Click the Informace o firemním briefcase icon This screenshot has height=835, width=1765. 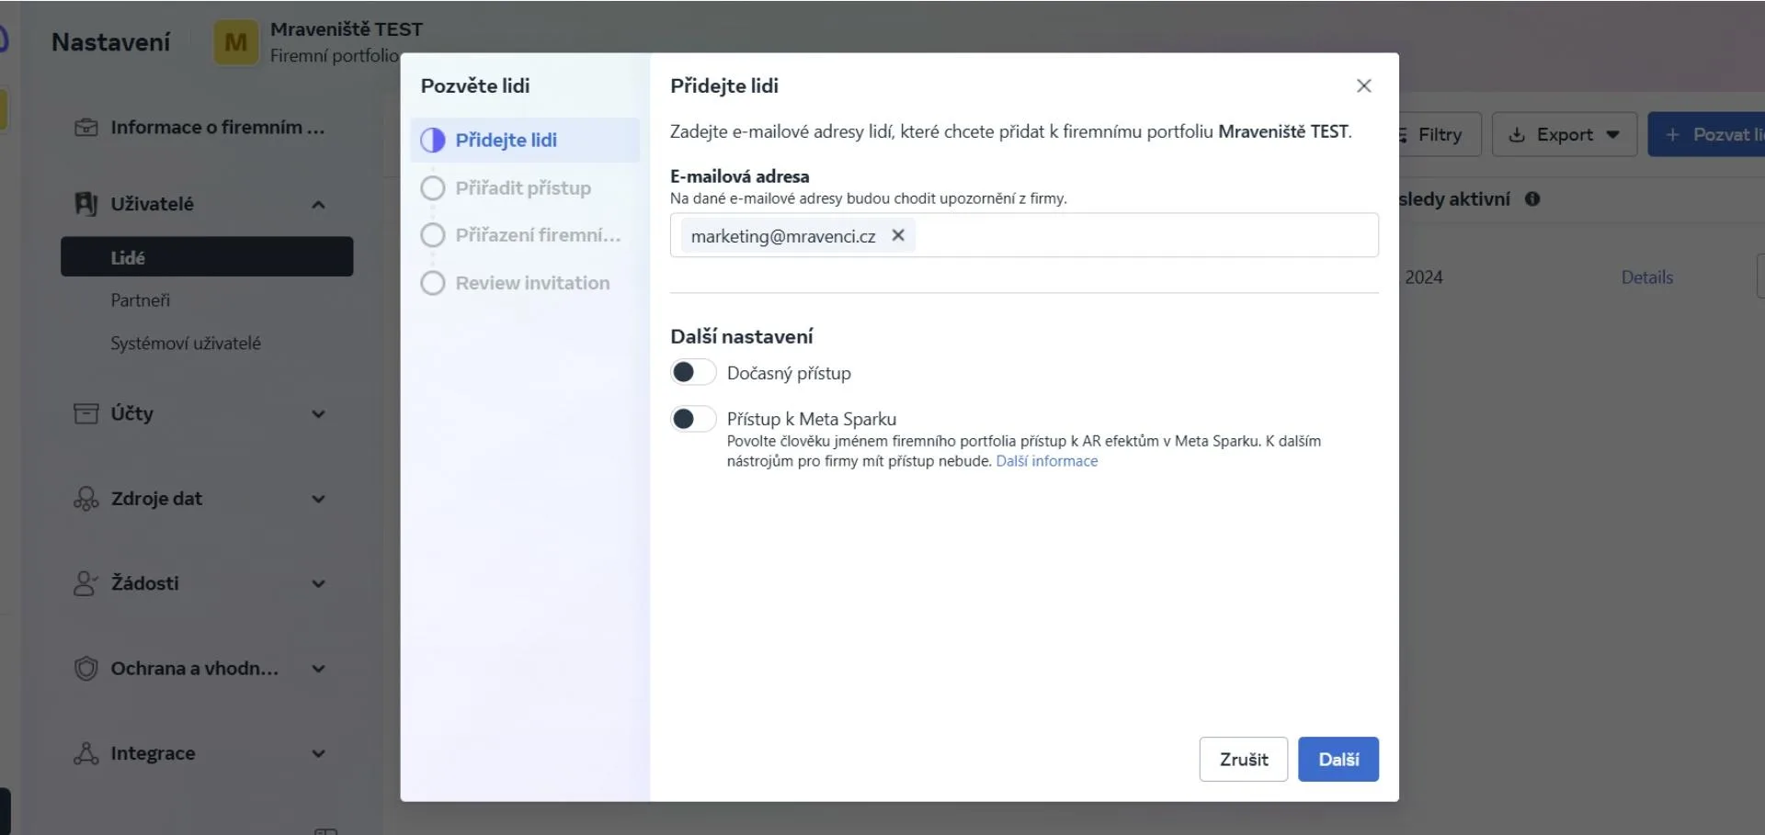click(x=85, y=128)
